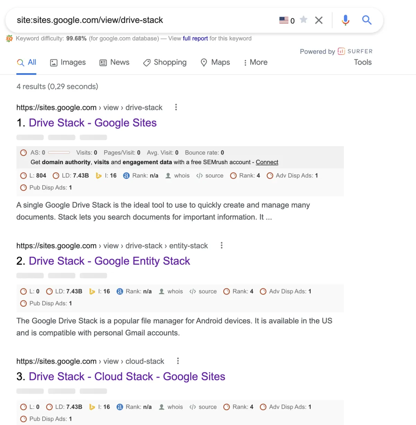This screenshot has width=416, height=425.
Task: Click into the search query input field
Action: 139,20
